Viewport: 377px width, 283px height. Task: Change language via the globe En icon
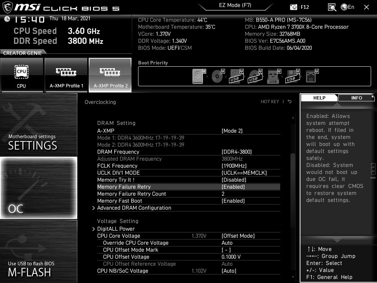(348, 7)
